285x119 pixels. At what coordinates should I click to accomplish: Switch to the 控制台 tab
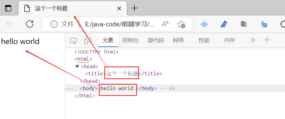131,40
